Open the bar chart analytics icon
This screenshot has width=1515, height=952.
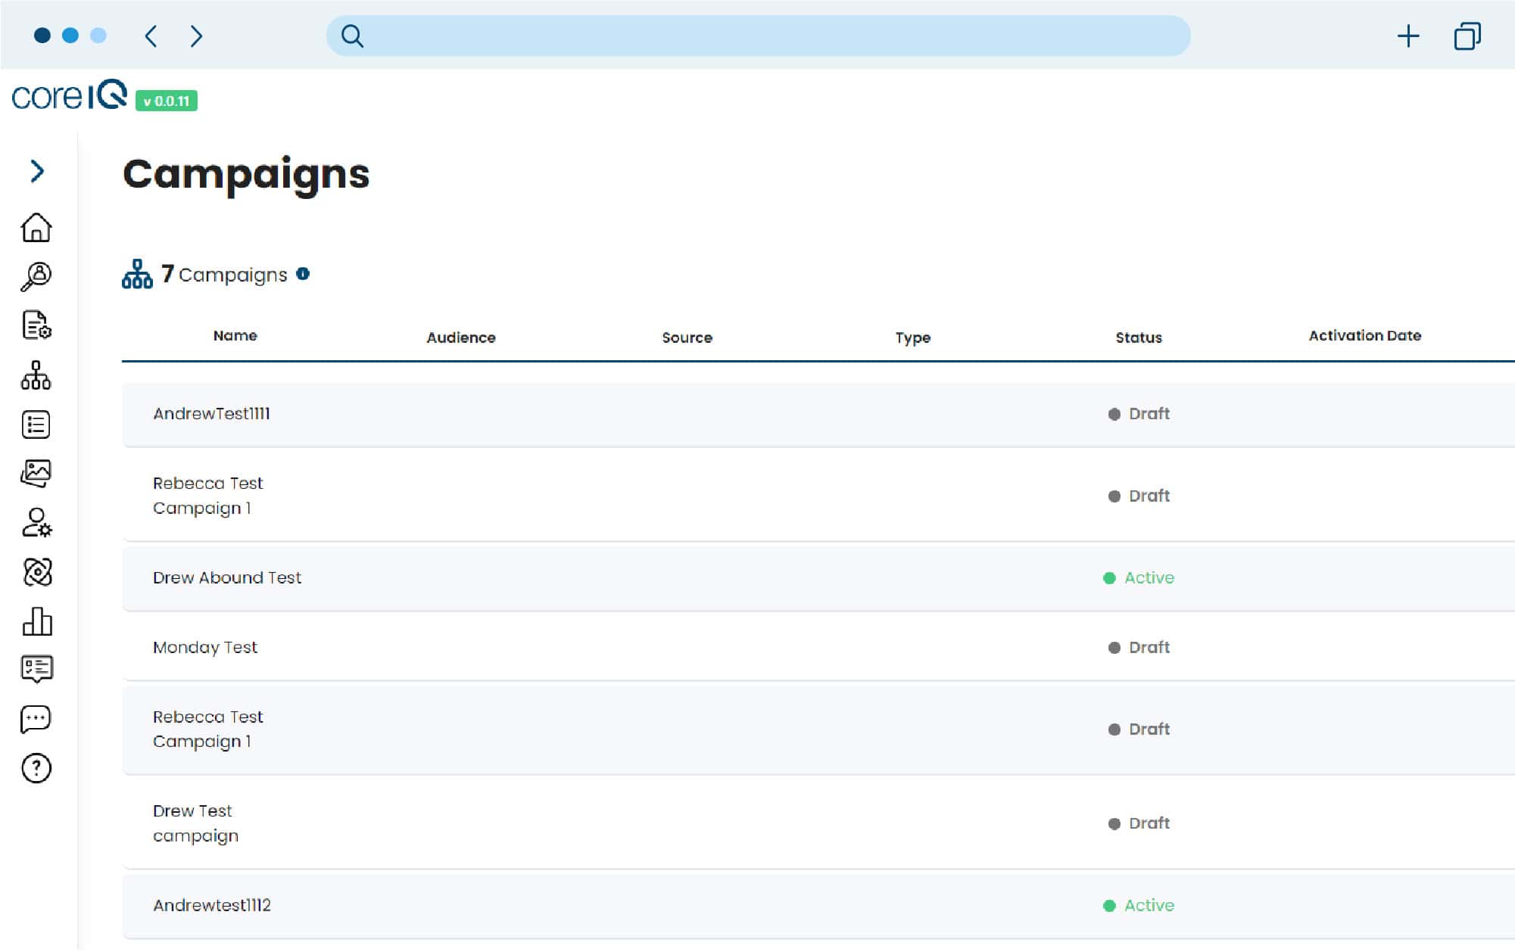click(x=36, y=622)
